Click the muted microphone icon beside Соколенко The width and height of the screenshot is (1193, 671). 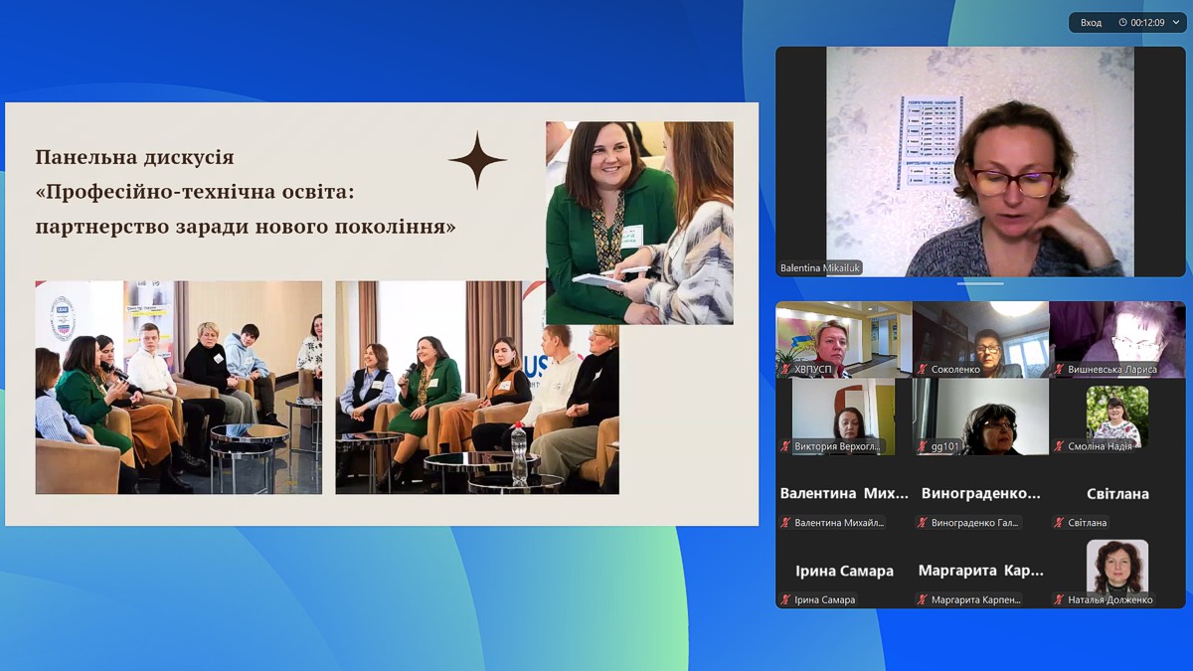pyautogui.click(x=923, y=370)
